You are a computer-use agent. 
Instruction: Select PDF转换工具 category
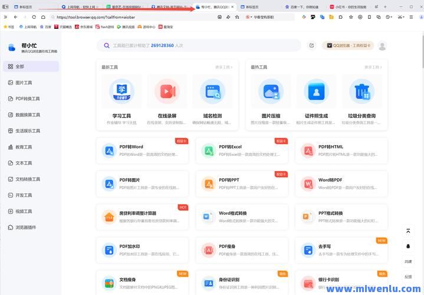(x=31, y=99)
